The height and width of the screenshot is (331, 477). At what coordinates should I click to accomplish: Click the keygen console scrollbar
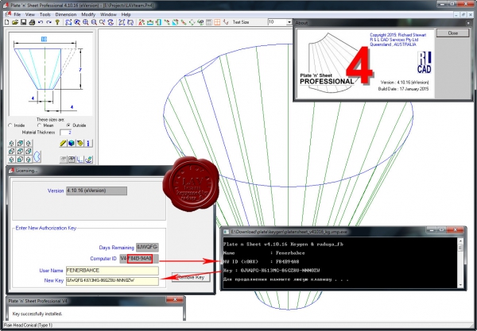coord(460,263)
